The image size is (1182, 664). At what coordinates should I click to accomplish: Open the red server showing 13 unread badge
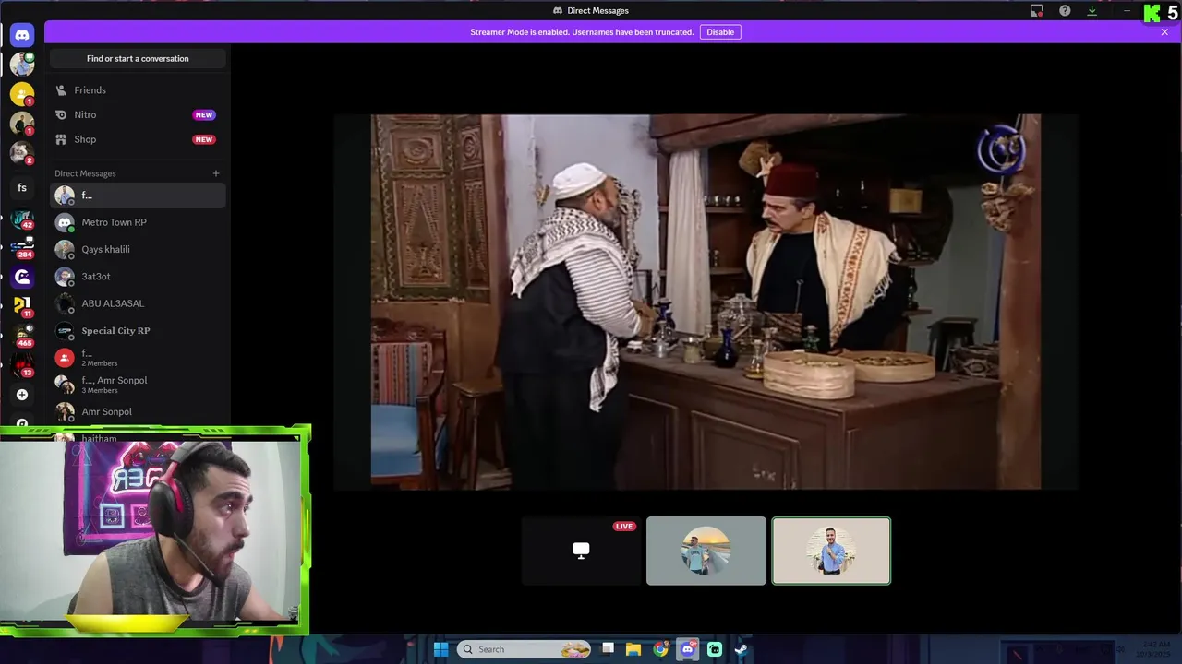pos(22,365)
